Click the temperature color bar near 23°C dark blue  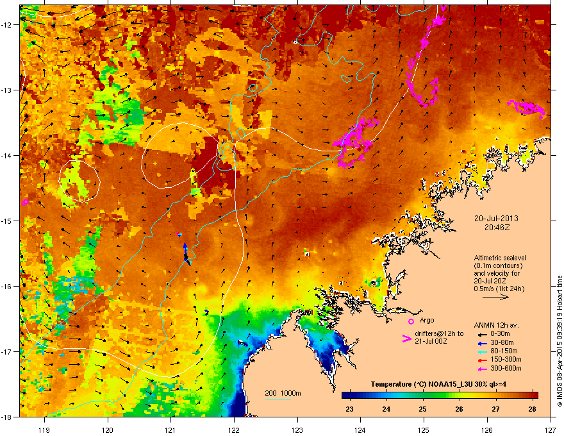tap(349, 395)
